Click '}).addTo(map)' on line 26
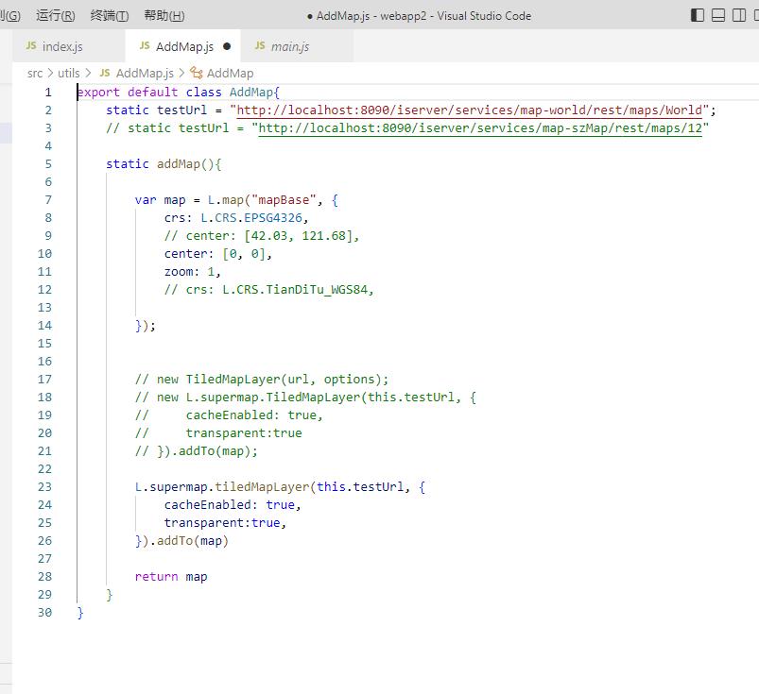Viewport: 759px width, 694px height. click(x=181, y=540)
